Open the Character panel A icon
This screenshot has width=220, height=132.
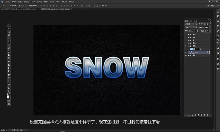pyautogui.click(x=218, y=40)
